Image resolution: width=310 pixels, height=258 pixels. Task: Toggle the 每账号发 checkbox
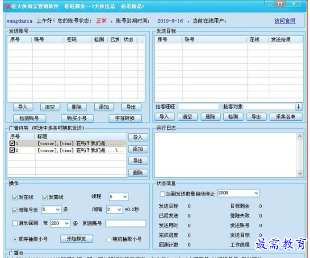point(15,210)
